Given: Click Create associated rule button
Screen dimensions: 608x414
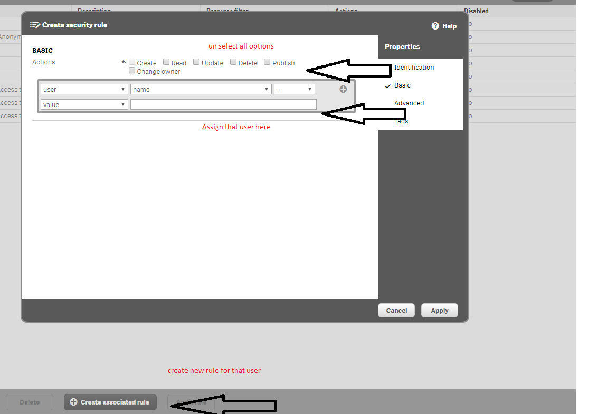Looking at the screenshot, I should tap(110, 402).
